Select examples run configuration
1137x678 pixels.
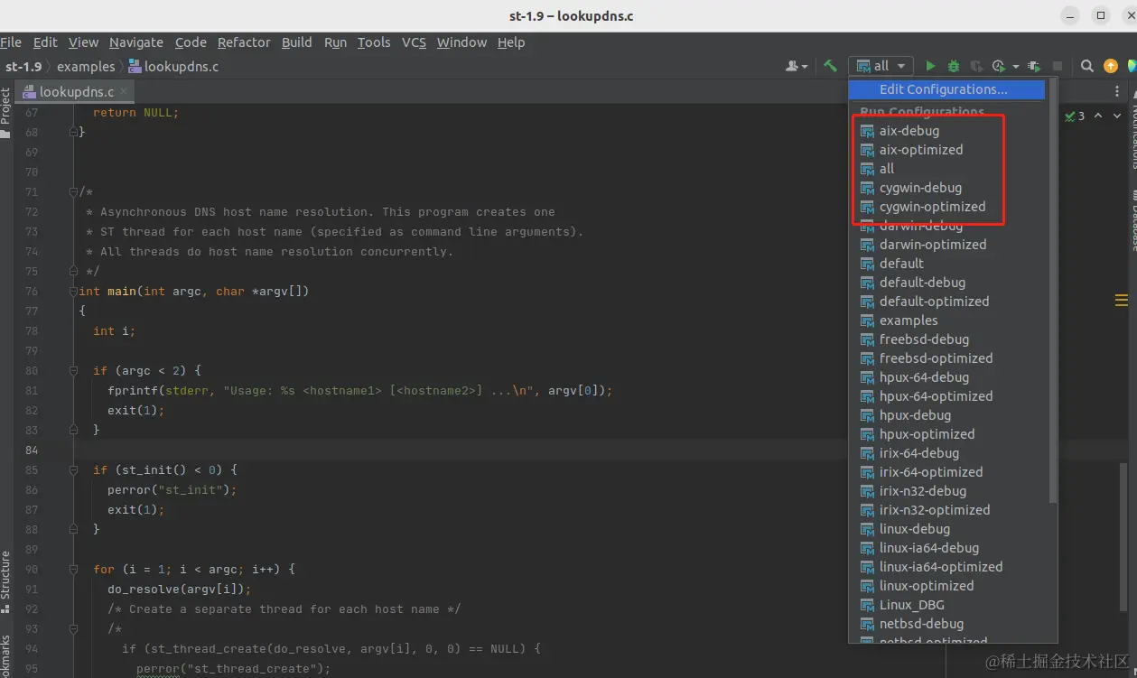pyautogui.click(x=946, y=320)
